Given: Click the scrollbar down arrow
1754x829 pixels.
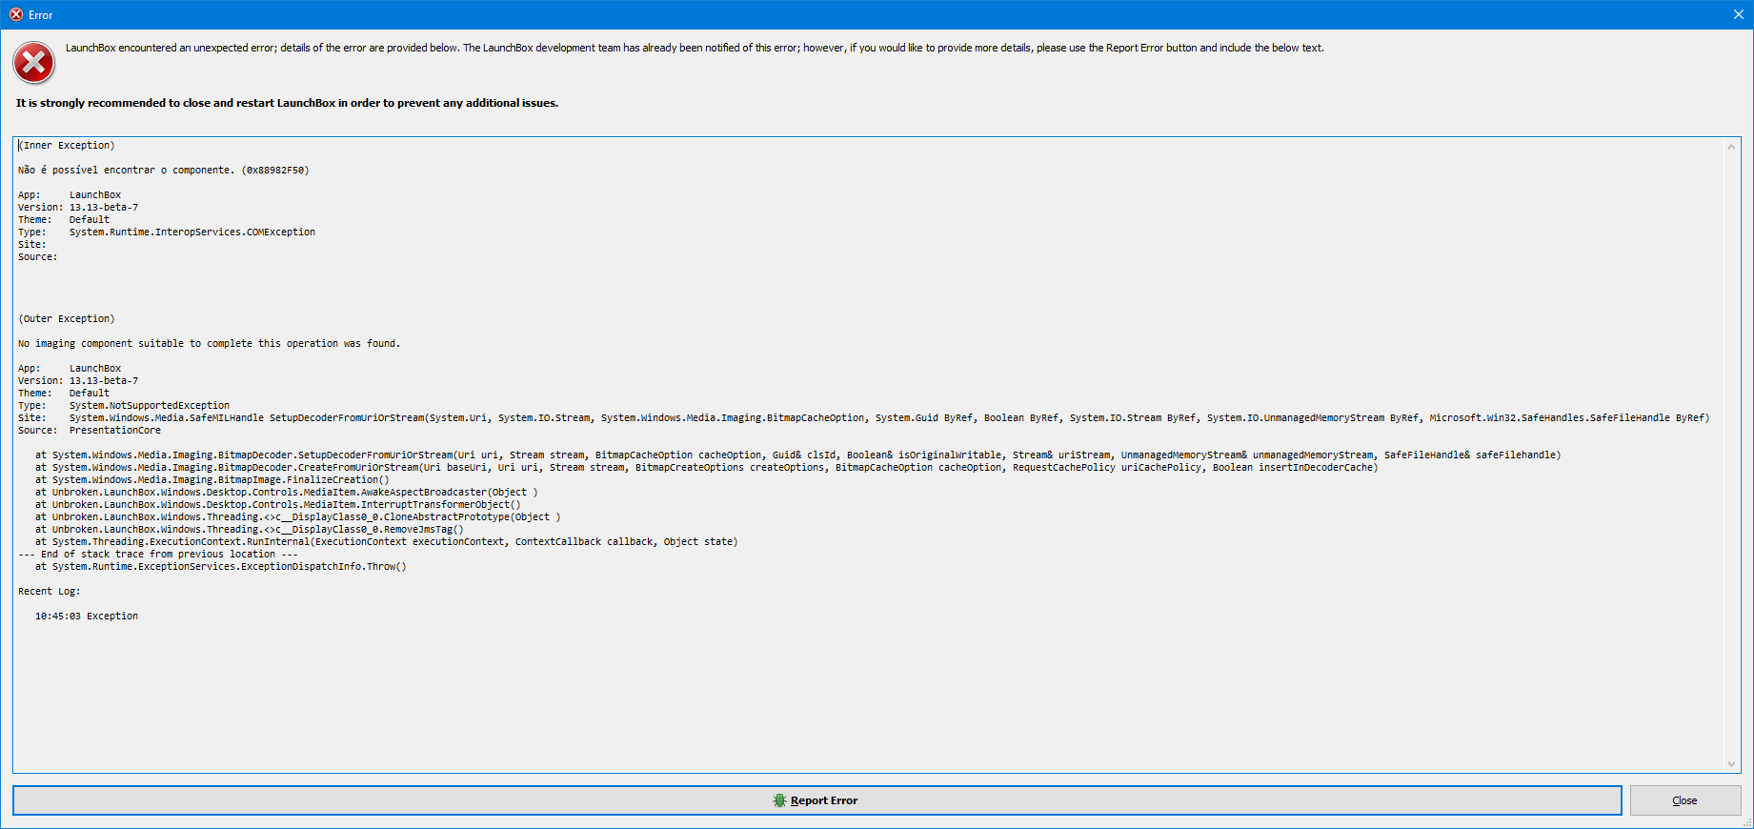Looking at the screenshot, I should [1731, 764].
